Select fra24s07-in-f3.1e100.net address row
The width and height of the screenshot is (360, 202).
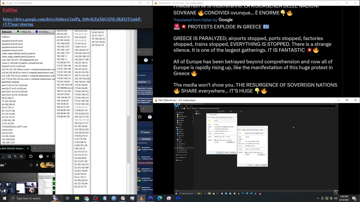(x=13, y=66)
